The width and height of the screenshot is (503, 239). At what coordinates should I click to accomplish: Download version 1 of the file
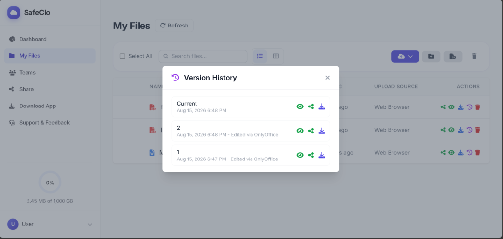pos(321,155)
